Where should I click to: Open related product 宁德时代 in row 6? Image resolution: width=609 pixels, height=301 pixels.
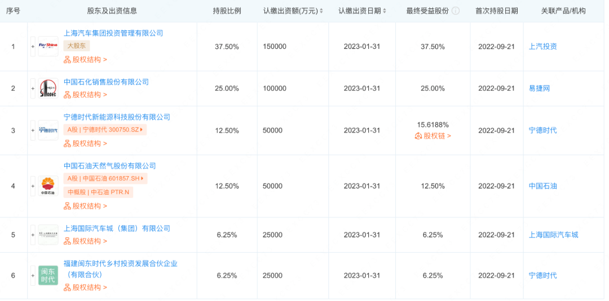pyautogui.click(x=543, y=276)
